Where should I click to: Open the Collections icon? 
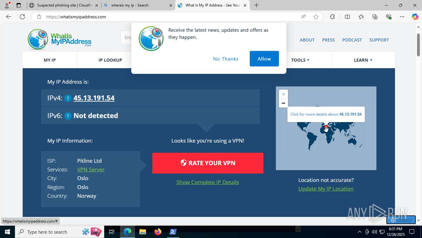click(375, 17)
